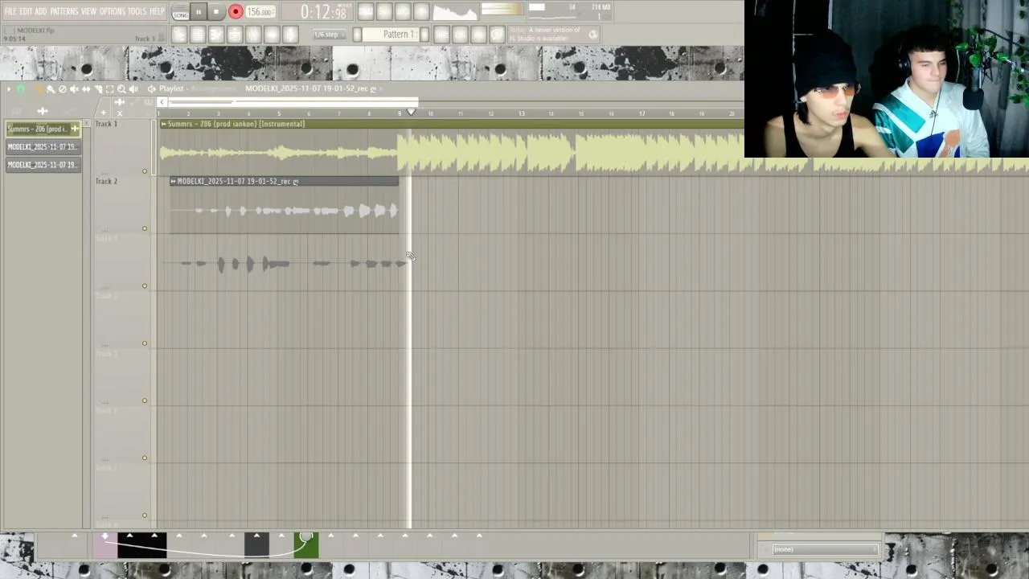Viewport: 1029px width, 579px height.
Task: Open the FILE menu
Action: [10, 11]
